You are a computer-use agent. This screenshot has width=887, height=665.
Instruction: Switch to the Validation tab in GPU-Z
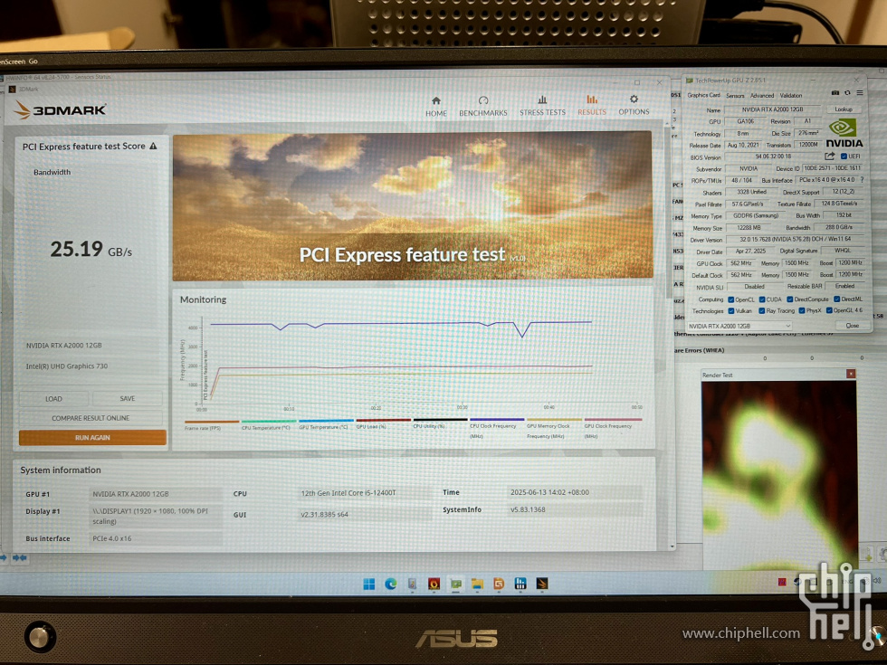click(791, 96)
